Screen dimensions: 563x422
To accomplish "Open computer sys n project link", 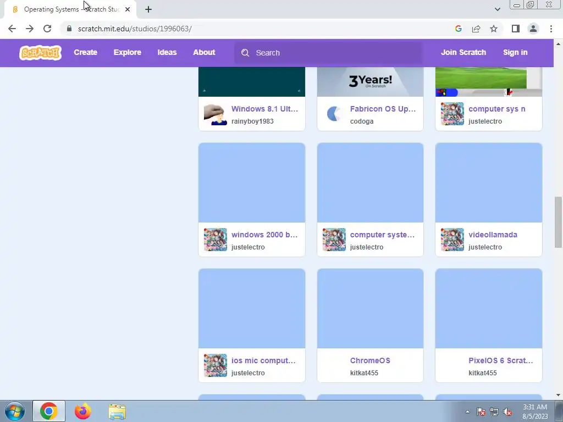I will coord(497,109).
